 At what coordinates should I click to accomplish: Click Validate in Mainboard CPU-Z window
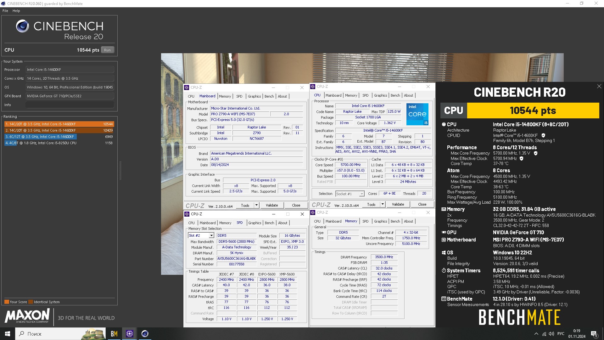tap(272, 205)
